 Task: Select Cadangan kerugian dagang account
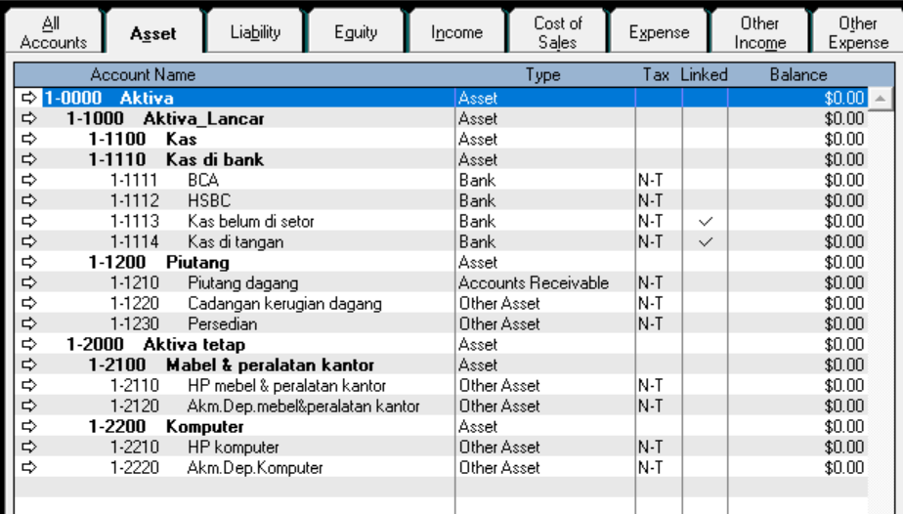(x=284, y=303)
